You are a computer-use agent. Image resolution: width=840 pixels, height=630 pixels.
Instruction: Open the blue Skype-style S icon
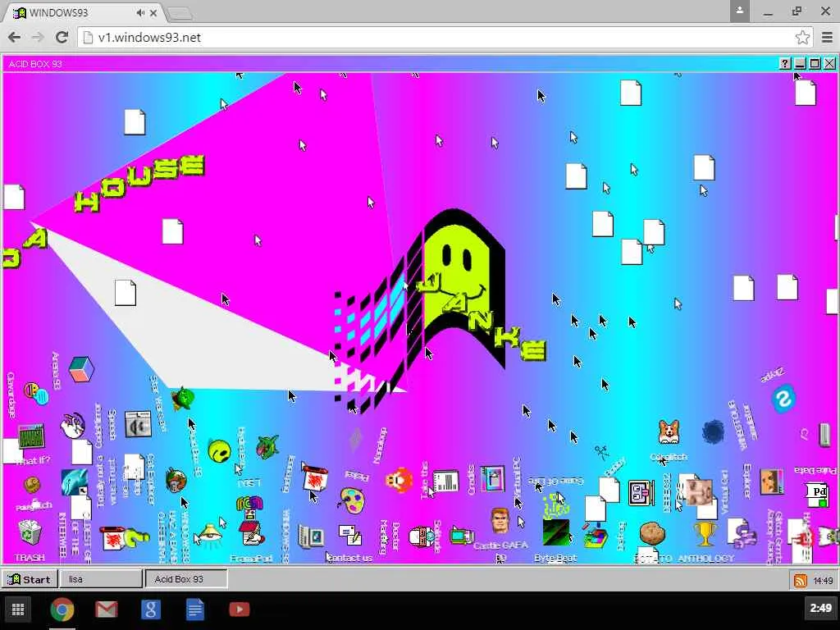point(783,399)
